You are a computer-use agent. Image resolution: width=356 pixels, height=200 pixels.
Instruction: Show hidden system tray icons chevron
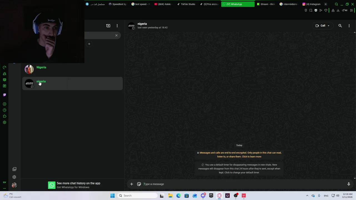[307, 196]
